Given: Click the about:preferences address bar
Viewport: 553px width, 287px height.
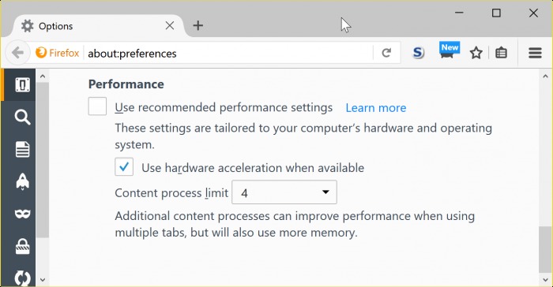Looking at the screenshot, I should click(x=228, y=53).
